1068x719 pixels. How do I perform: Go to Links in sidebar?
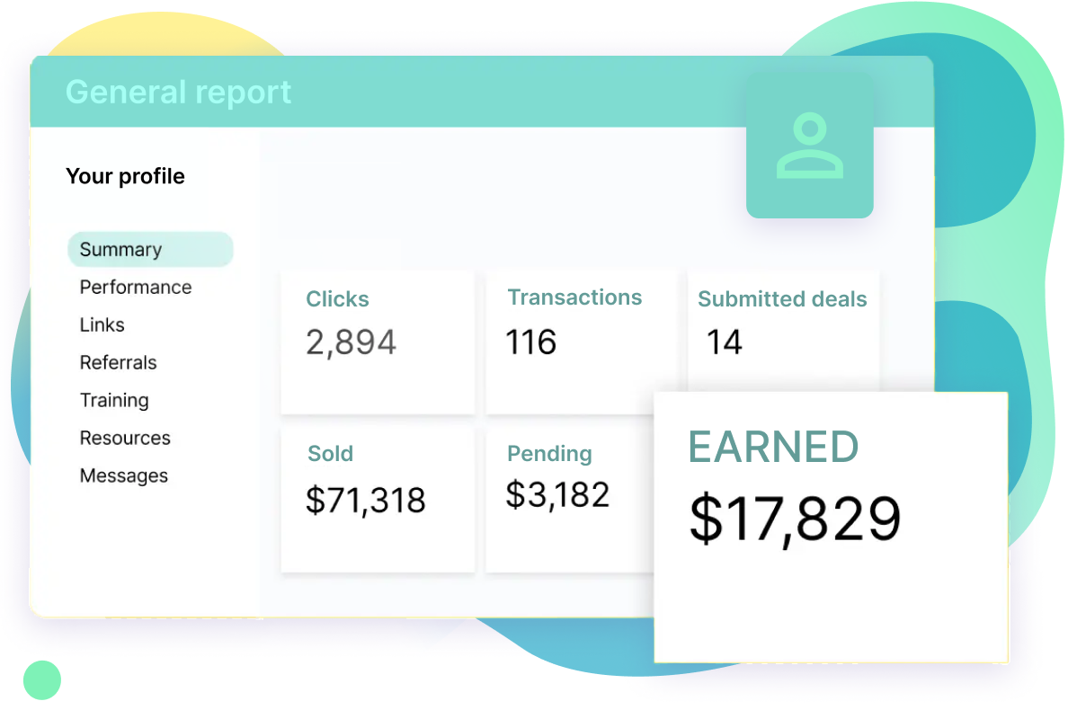tap(102, 325)
